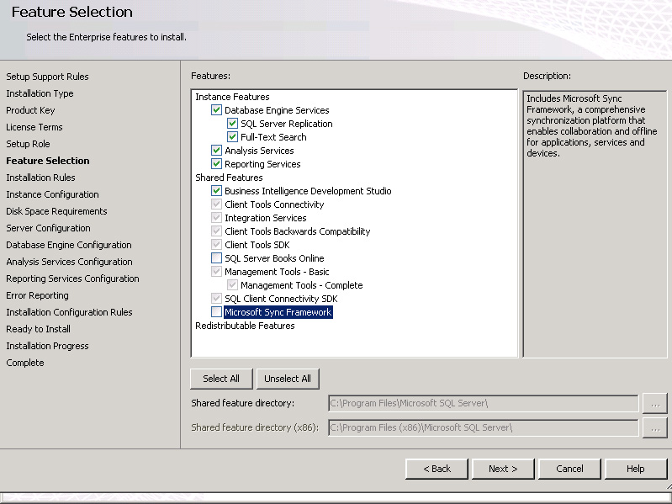Click Setup Support Rules step
The image size is (672, 504).
tap(47, 77)
